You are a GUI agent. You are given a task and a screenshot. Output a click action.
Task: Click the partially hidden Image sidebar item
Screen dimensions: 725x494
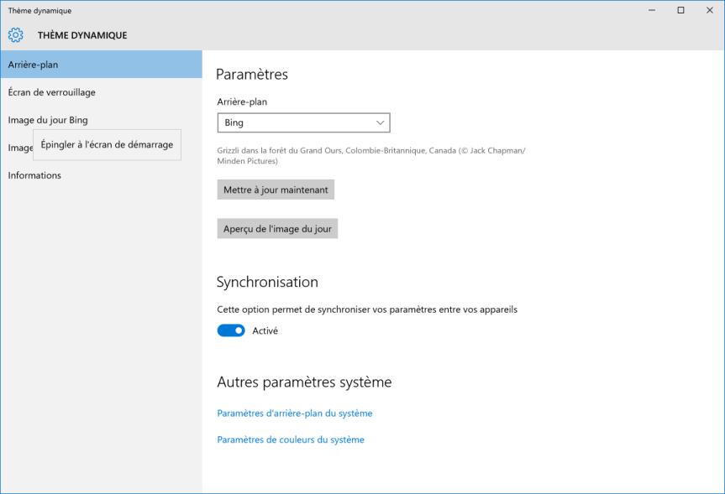(x=20, y=148)
